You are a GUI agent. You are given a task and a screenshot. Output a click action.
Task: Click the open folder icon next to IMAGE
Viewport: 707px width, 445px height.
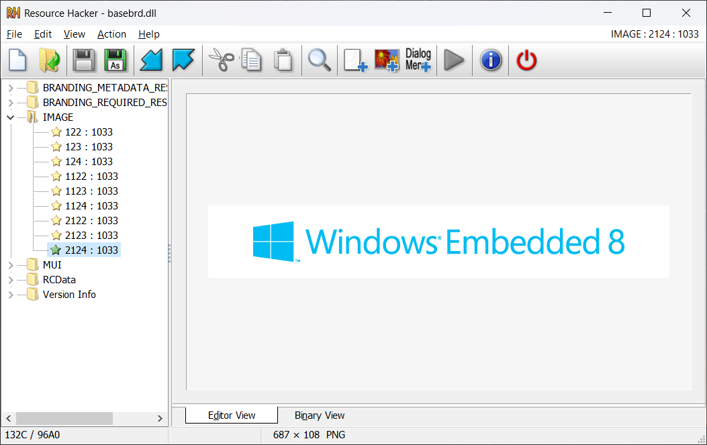point(32,117)
